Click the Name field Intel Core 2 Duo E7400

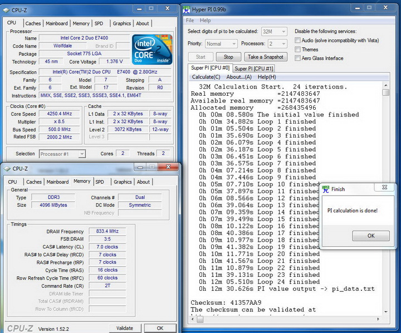tap(84, 38)
